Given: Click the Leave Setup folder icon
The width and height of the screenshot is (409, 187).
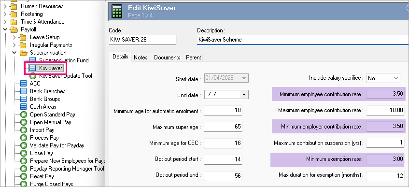Looking at the screenshot, I should pyautogui.click(x=23, y=37).
